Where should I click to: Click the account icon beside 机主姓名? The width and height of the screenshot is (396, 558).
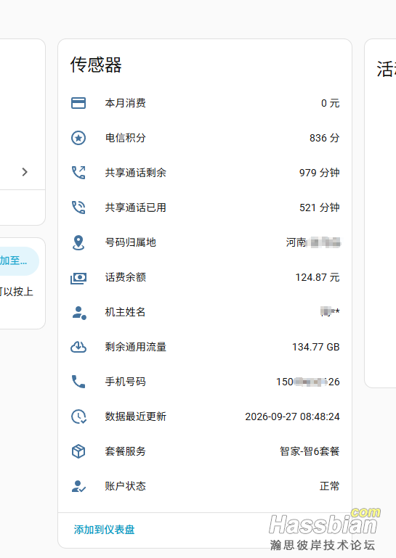tap(78, 312)
